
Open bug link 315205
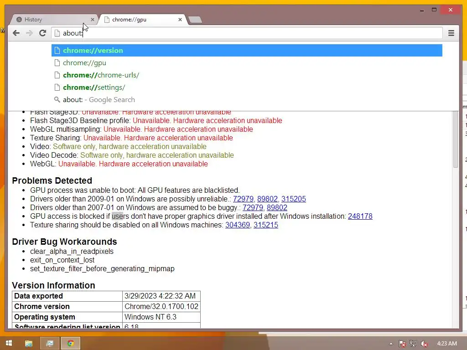[293, 199]
